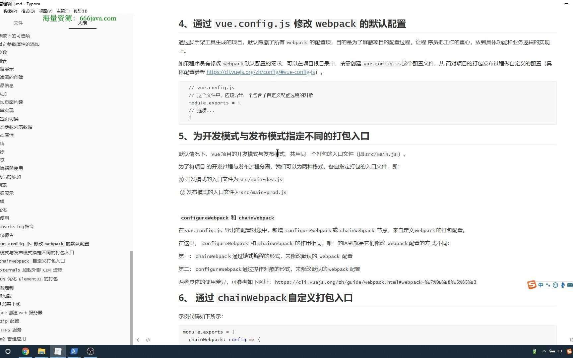Click Sogou icon in the system tray

[569, 351]
